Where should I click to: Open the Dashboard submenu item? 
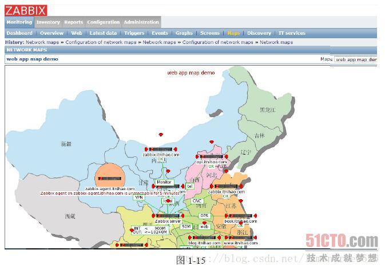click(19, 33)
